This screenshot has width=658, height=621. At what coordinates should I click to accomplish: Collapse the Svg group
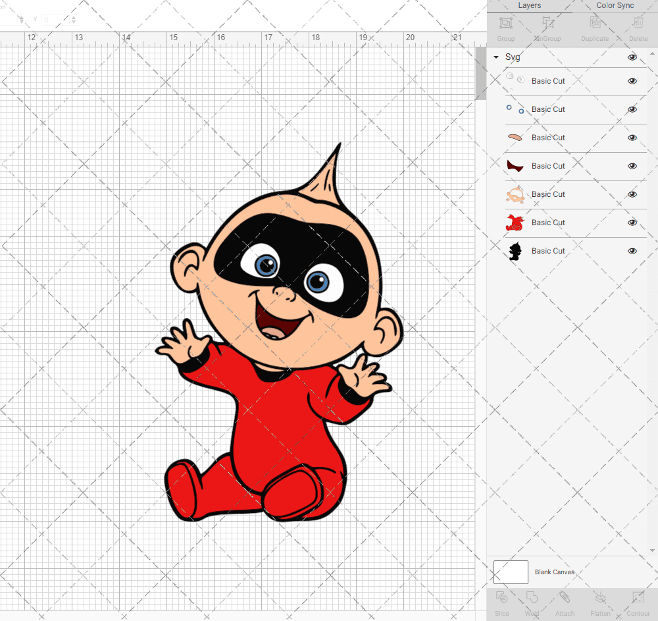pyautogui.click(x=496, y=57)
